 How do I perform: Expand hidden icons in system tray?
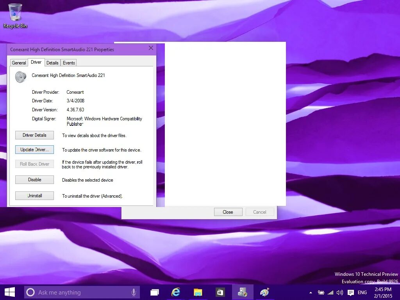(x=311, y=292)
